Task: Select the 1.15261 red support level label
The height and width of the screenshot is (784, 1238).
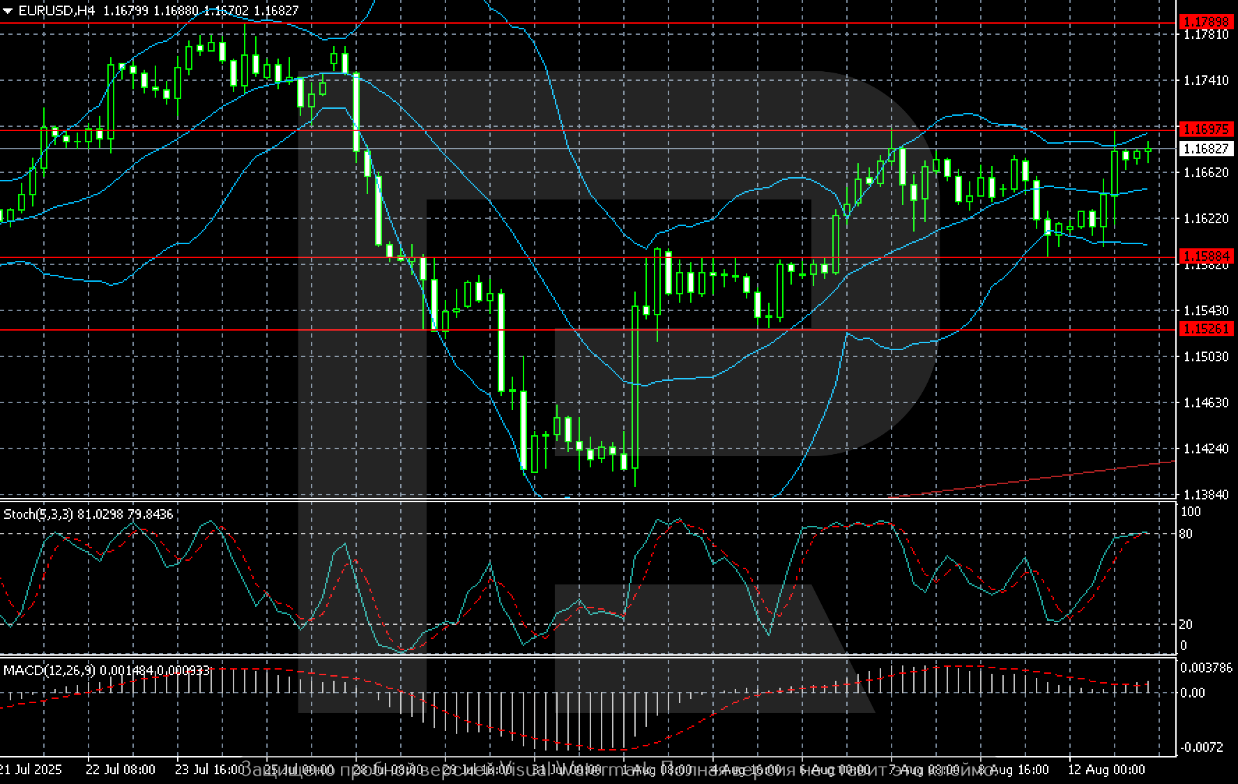Action: 1205,329
